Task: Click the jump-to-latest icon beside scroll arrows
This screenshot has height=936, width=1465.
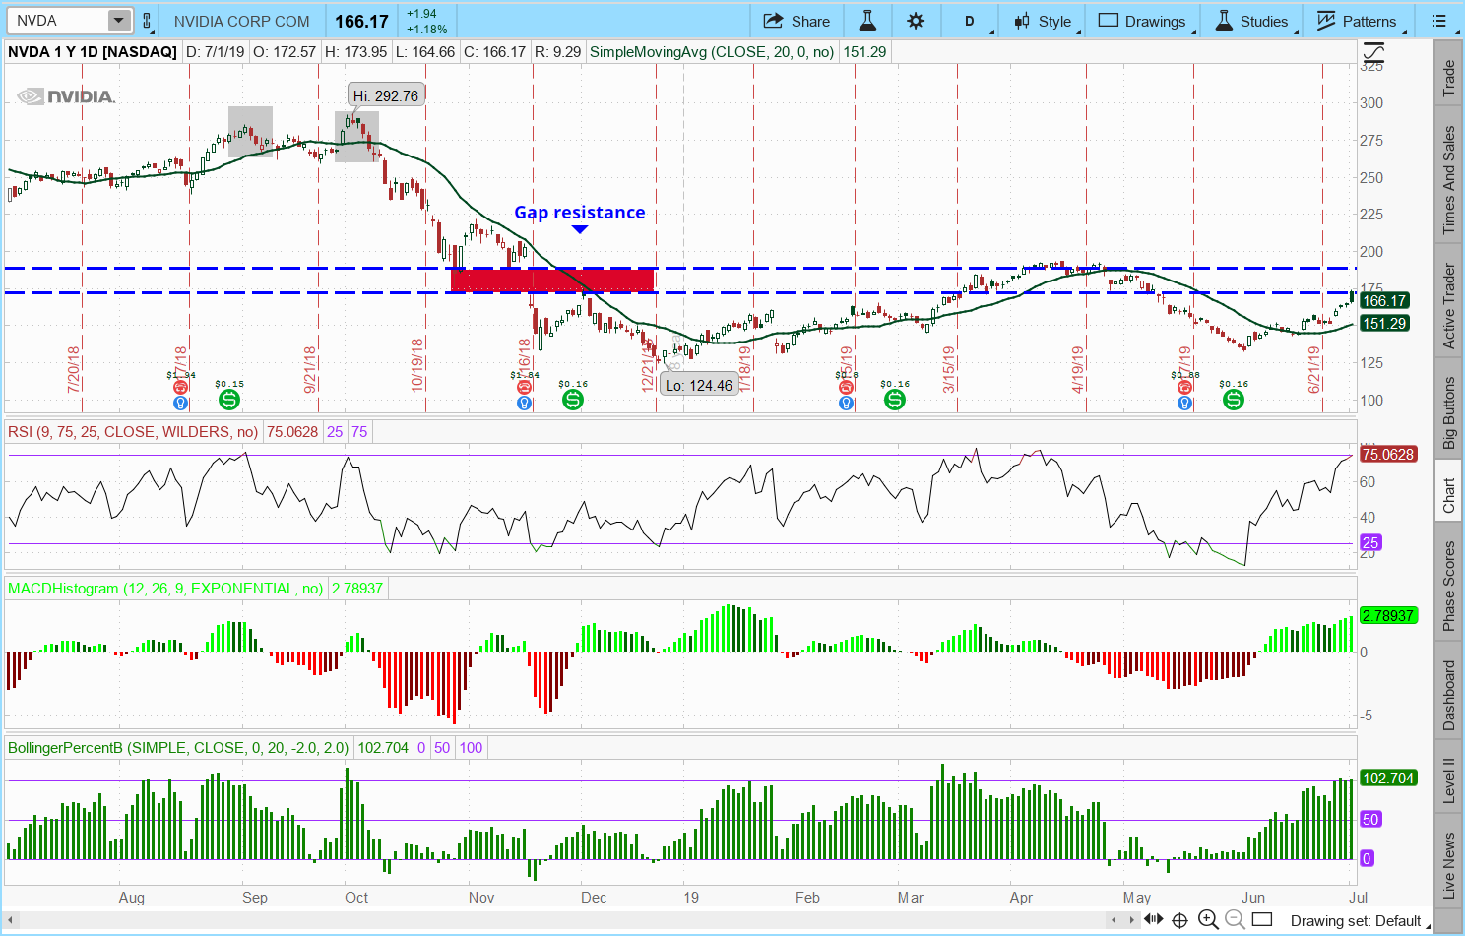Action: pyautogui.click(x=1154, y=920)
